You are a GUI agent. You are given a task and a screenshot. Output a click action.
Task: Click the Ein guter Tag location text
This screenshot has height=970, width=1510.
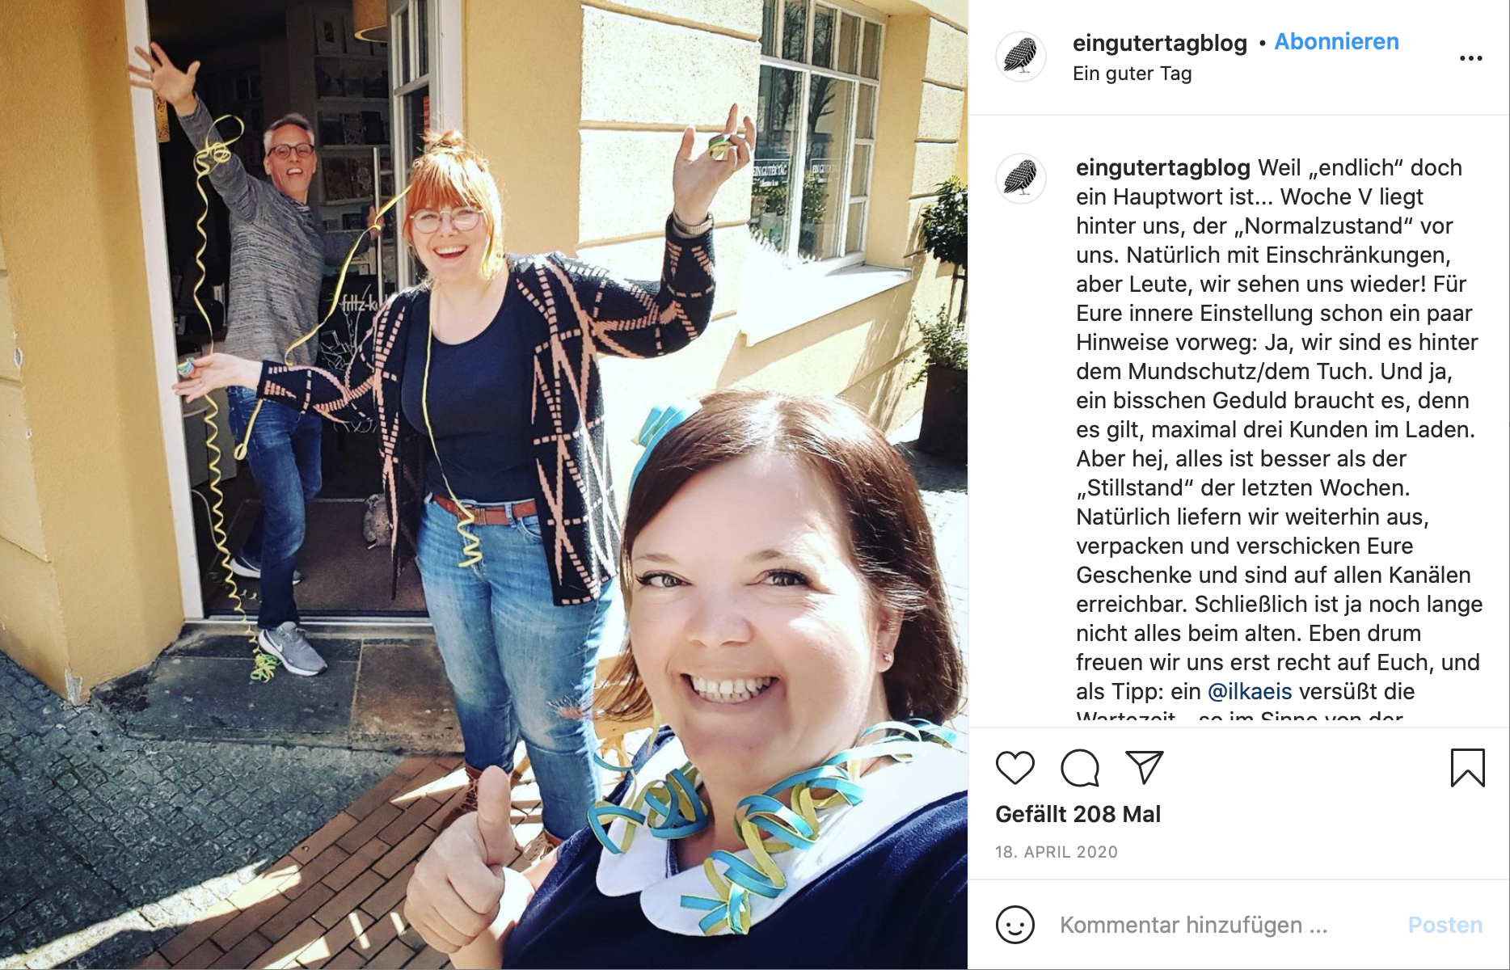click(1132, 74)
